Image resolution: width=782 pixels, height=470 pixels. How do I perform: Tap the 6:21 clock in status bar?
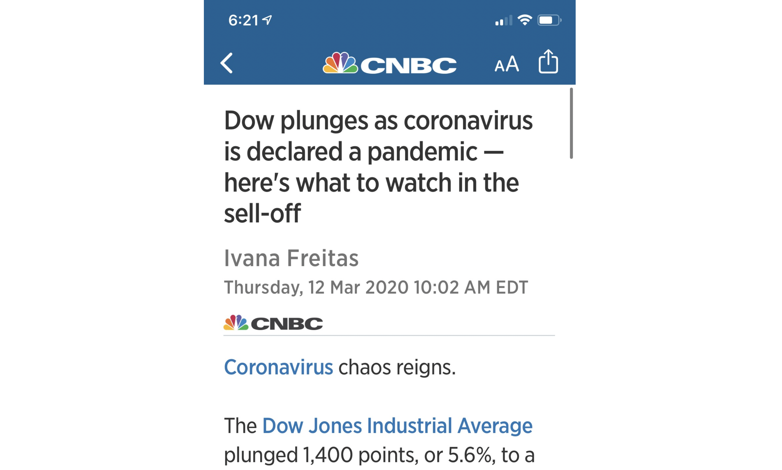[x=243, y=20]
